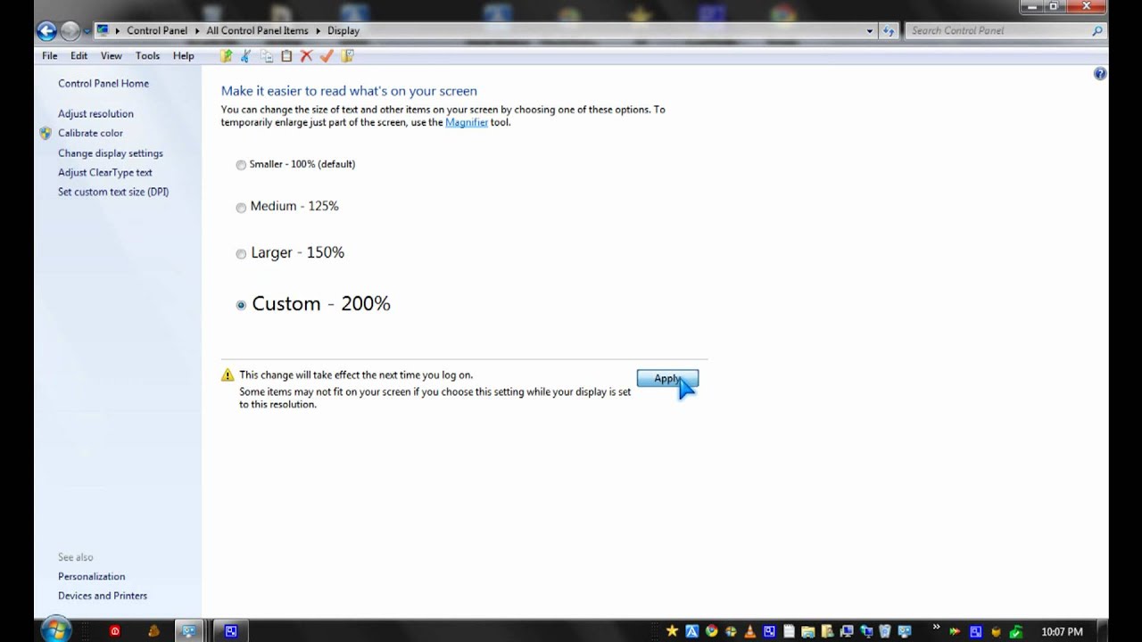Click the Control Panel breadcrumb
1142x642 pixels.
157,30
